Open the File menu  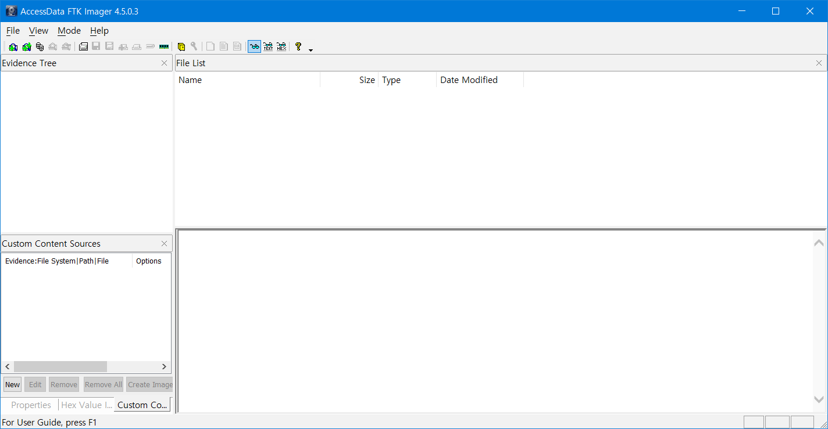[x=13, y=31]
